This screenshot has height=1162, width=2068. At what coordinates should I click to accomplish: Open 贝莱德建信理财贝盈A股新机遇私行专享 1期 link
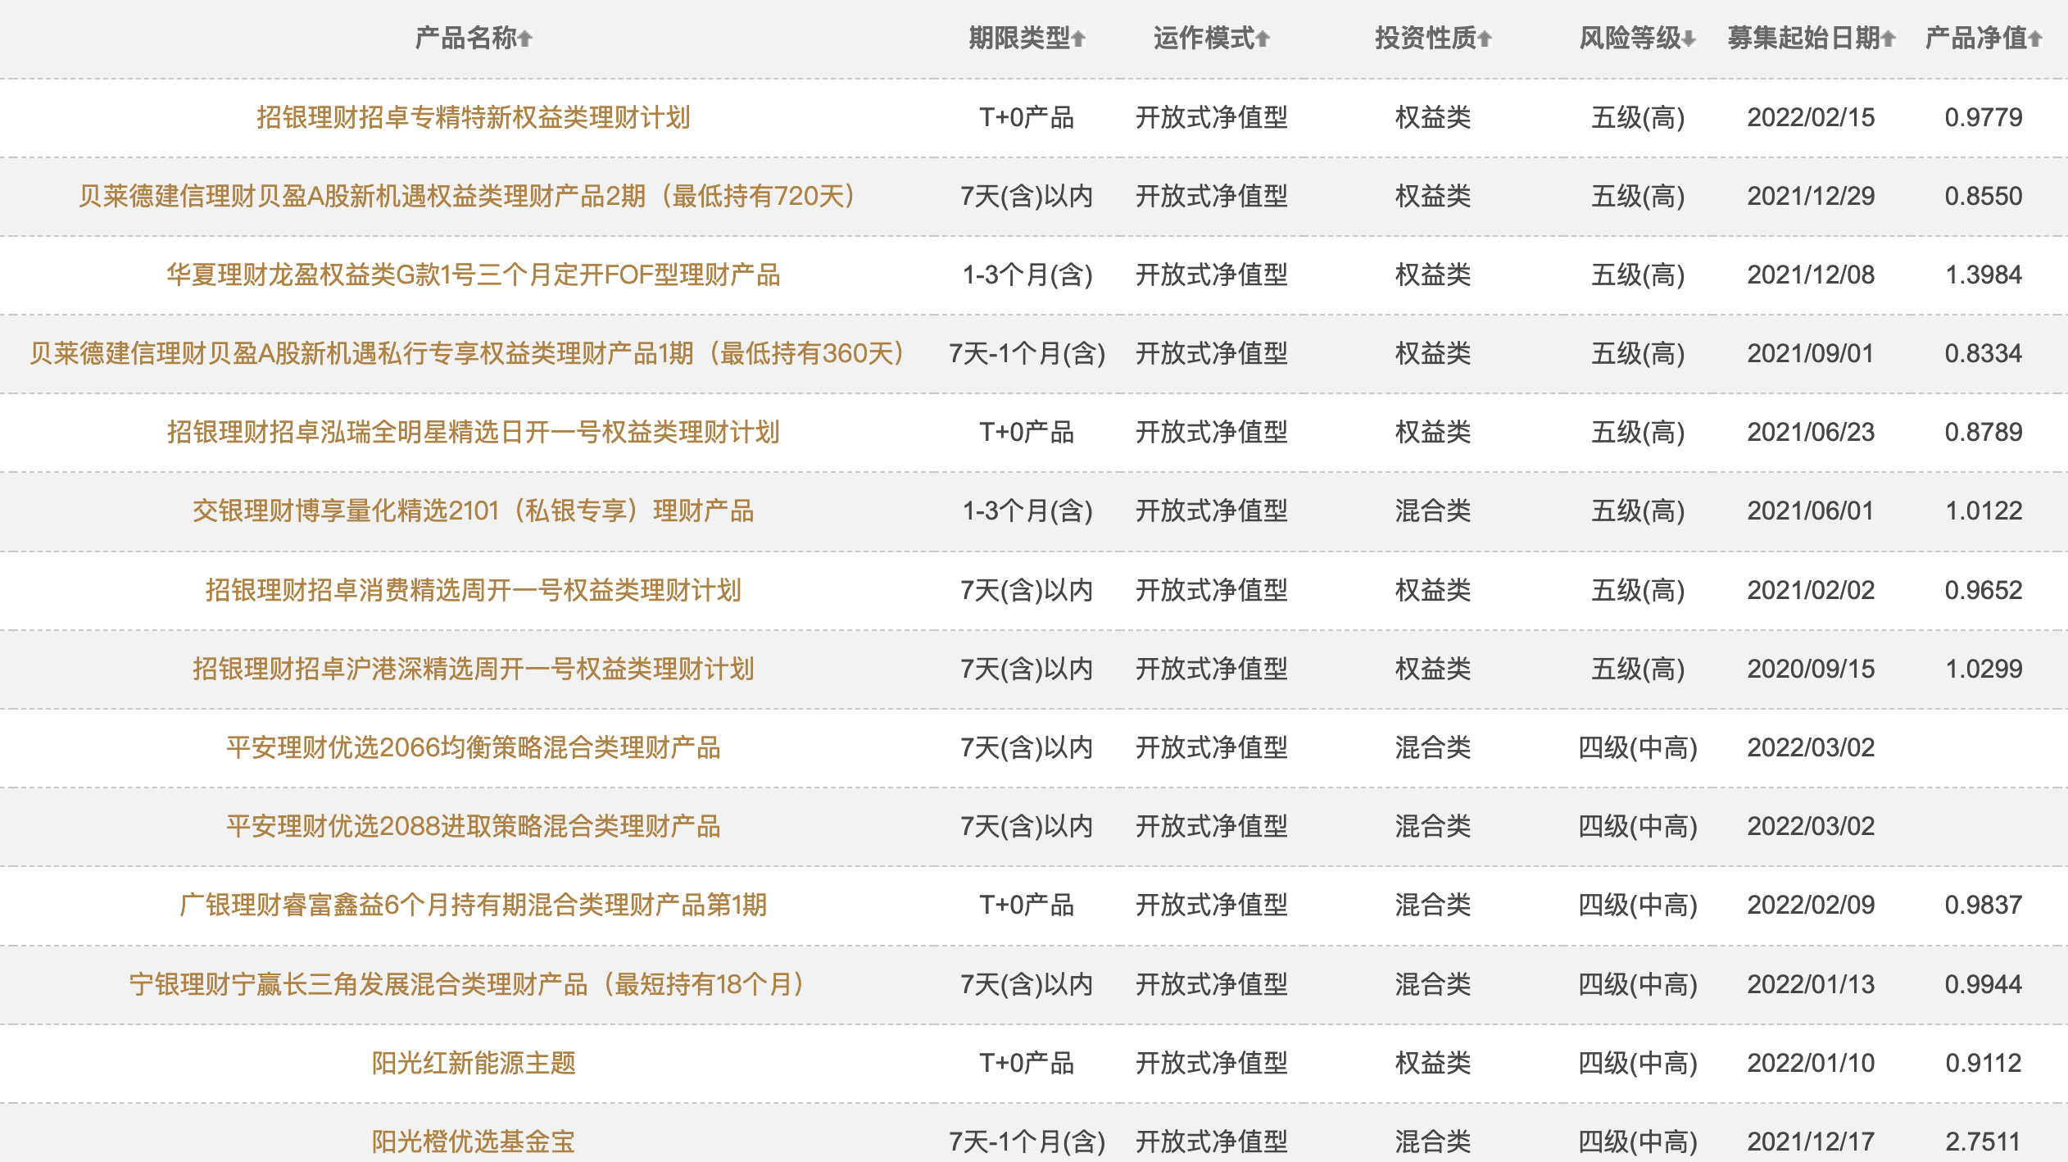[x=467, y=353]
